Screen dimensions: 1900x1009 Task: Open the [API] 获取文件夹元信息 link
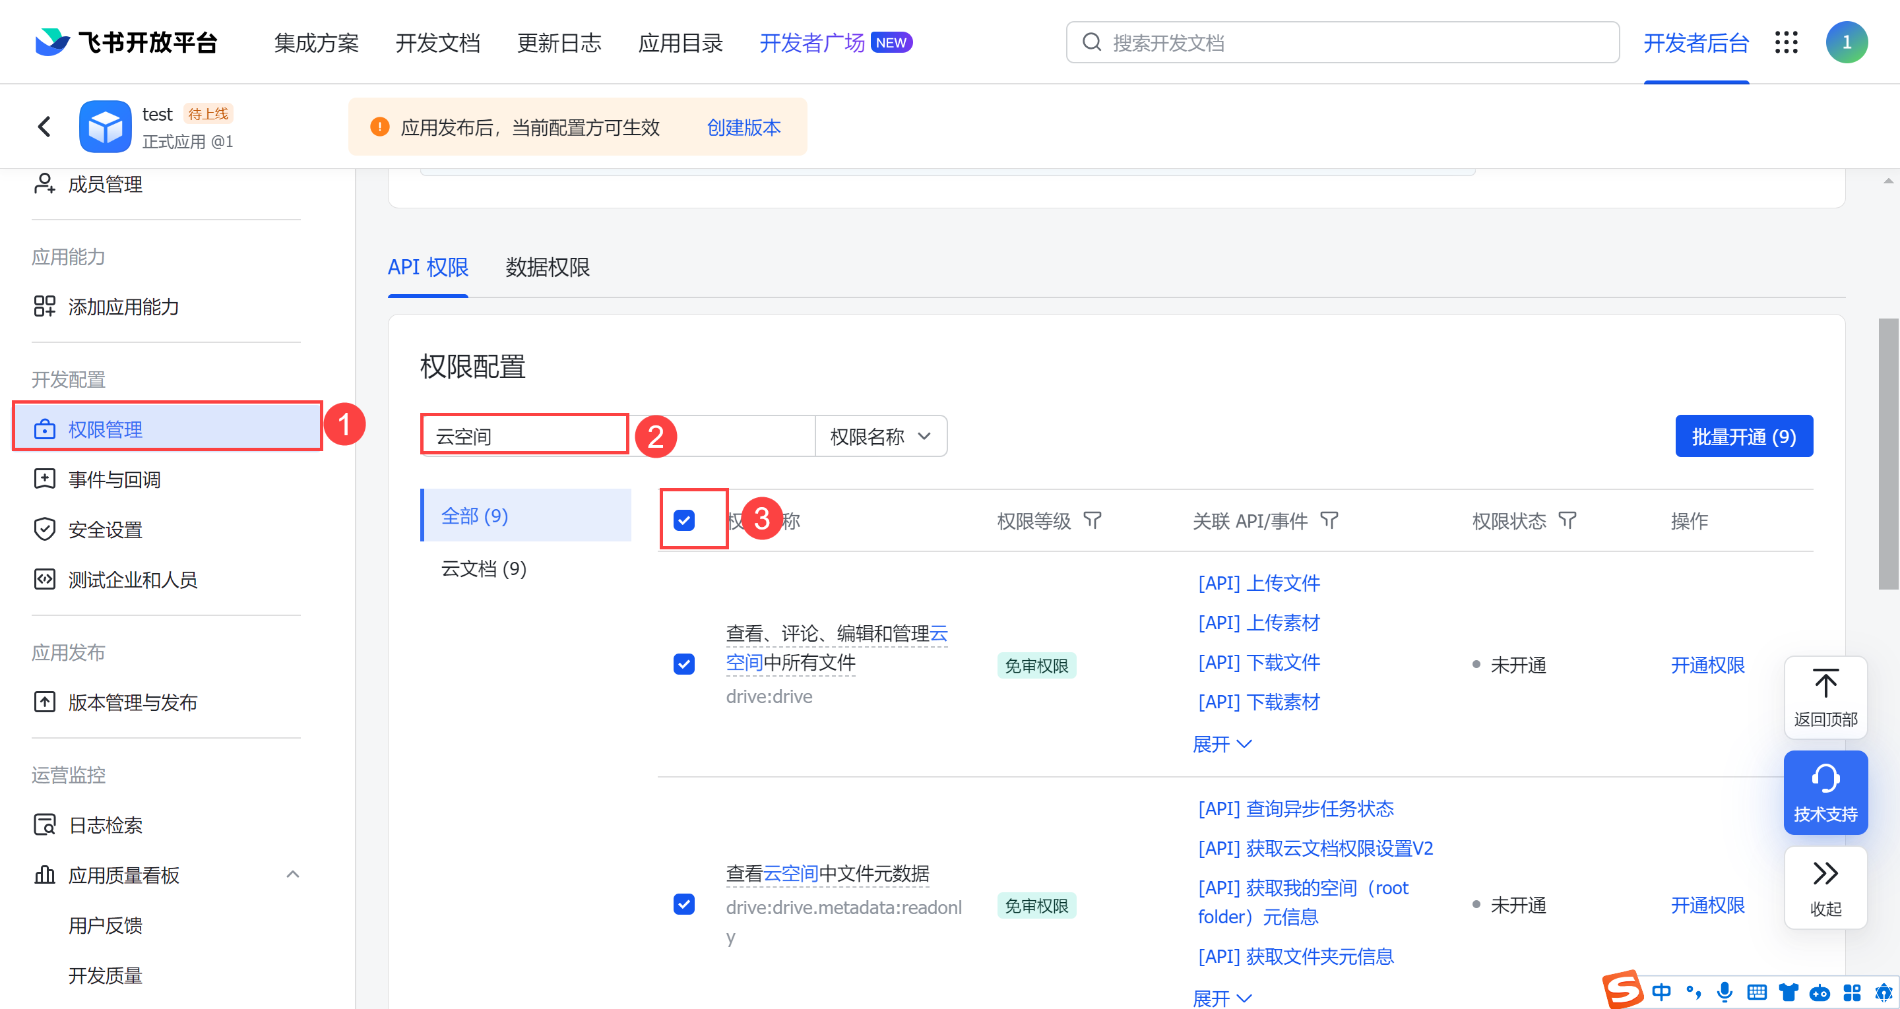coord(1295,956)
